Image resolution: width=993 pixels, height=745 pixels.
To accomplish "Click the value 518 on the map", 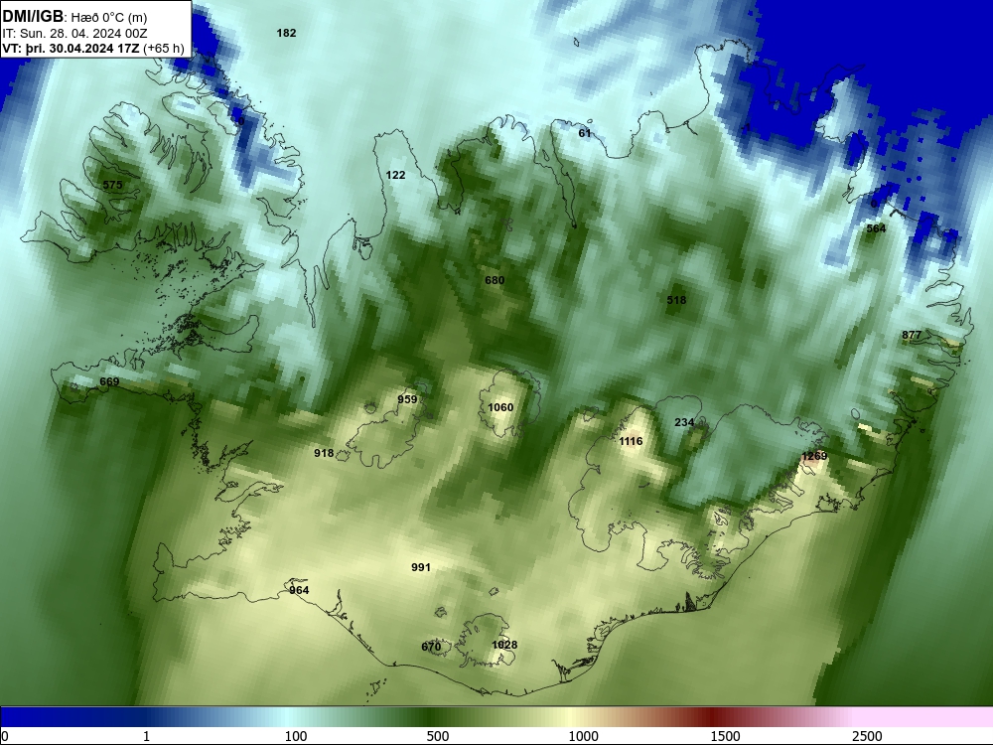I will pos(676,300).
